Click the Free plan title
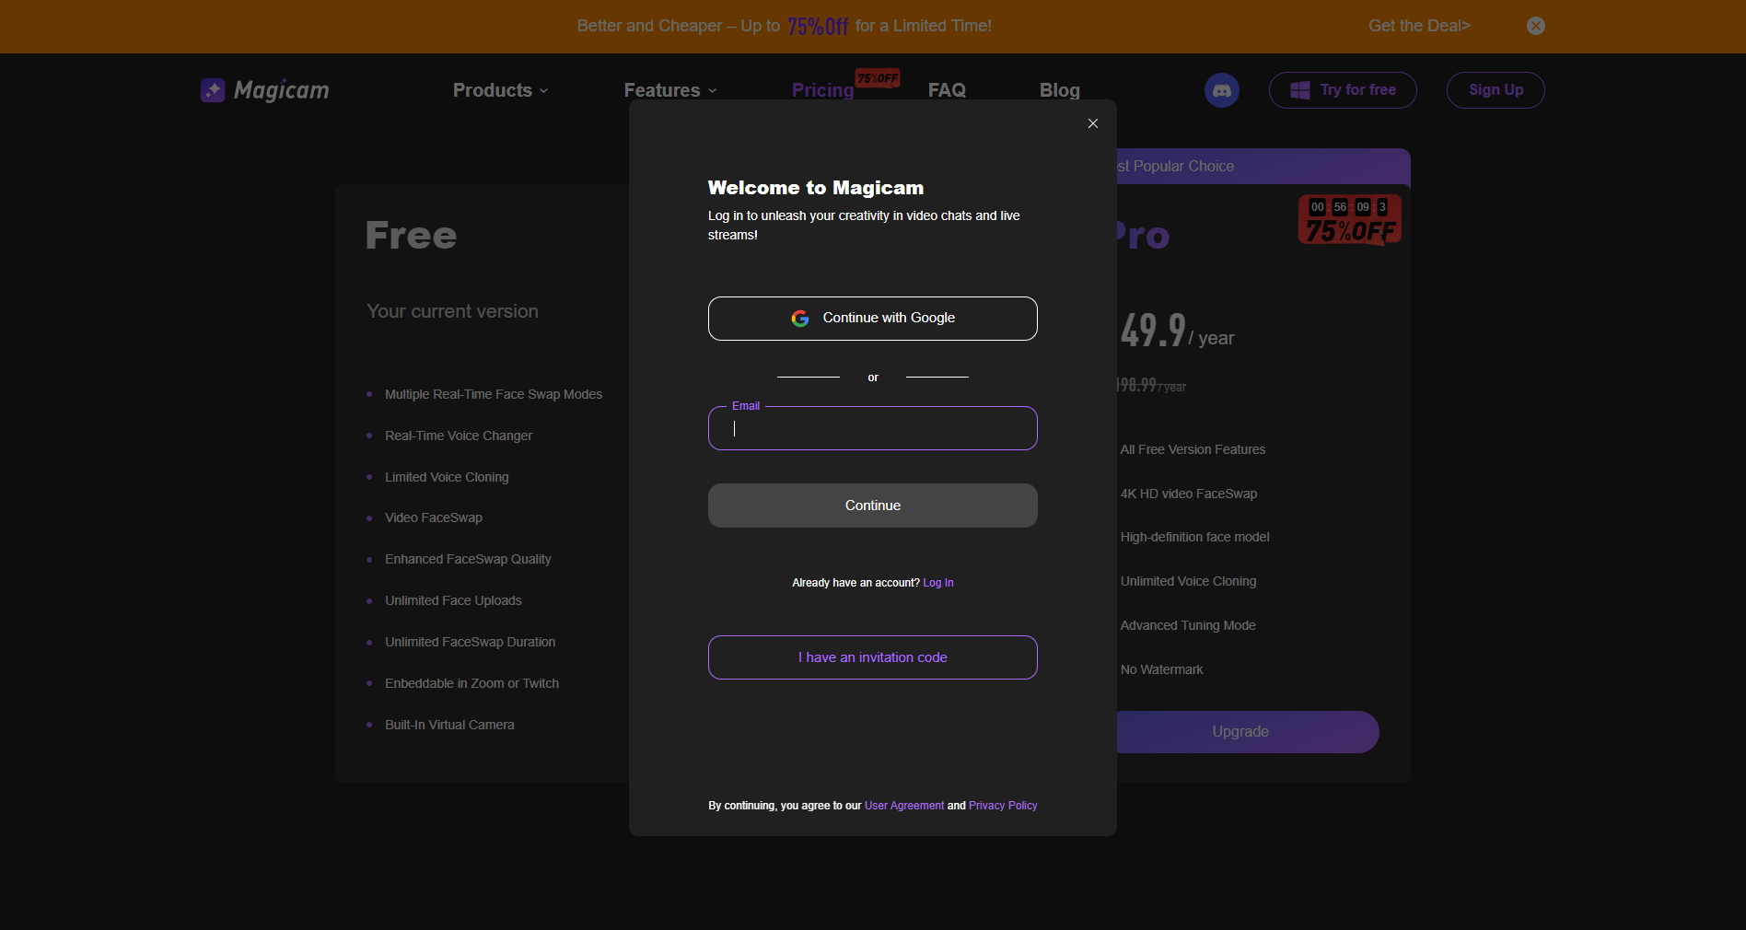Viewport: 1746px width, 930px height. (x=411, y=236)
